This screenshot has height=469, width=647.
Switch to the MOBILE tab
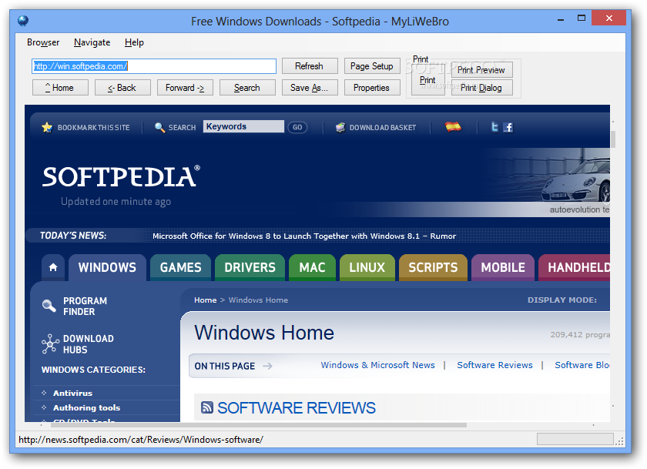tap(503, 267)
